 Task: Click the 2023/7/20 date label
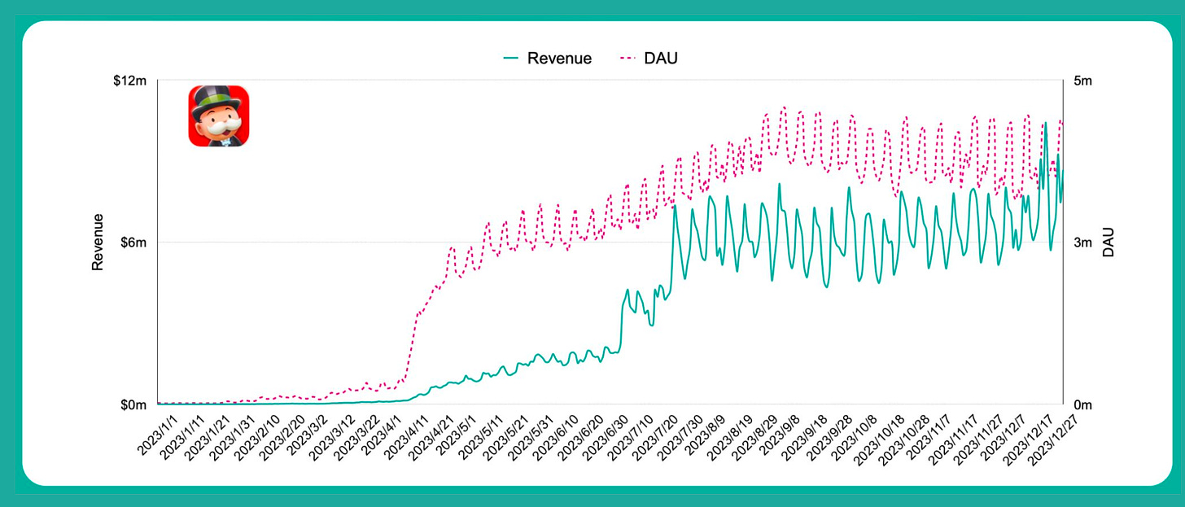click(x=655, y=436)
